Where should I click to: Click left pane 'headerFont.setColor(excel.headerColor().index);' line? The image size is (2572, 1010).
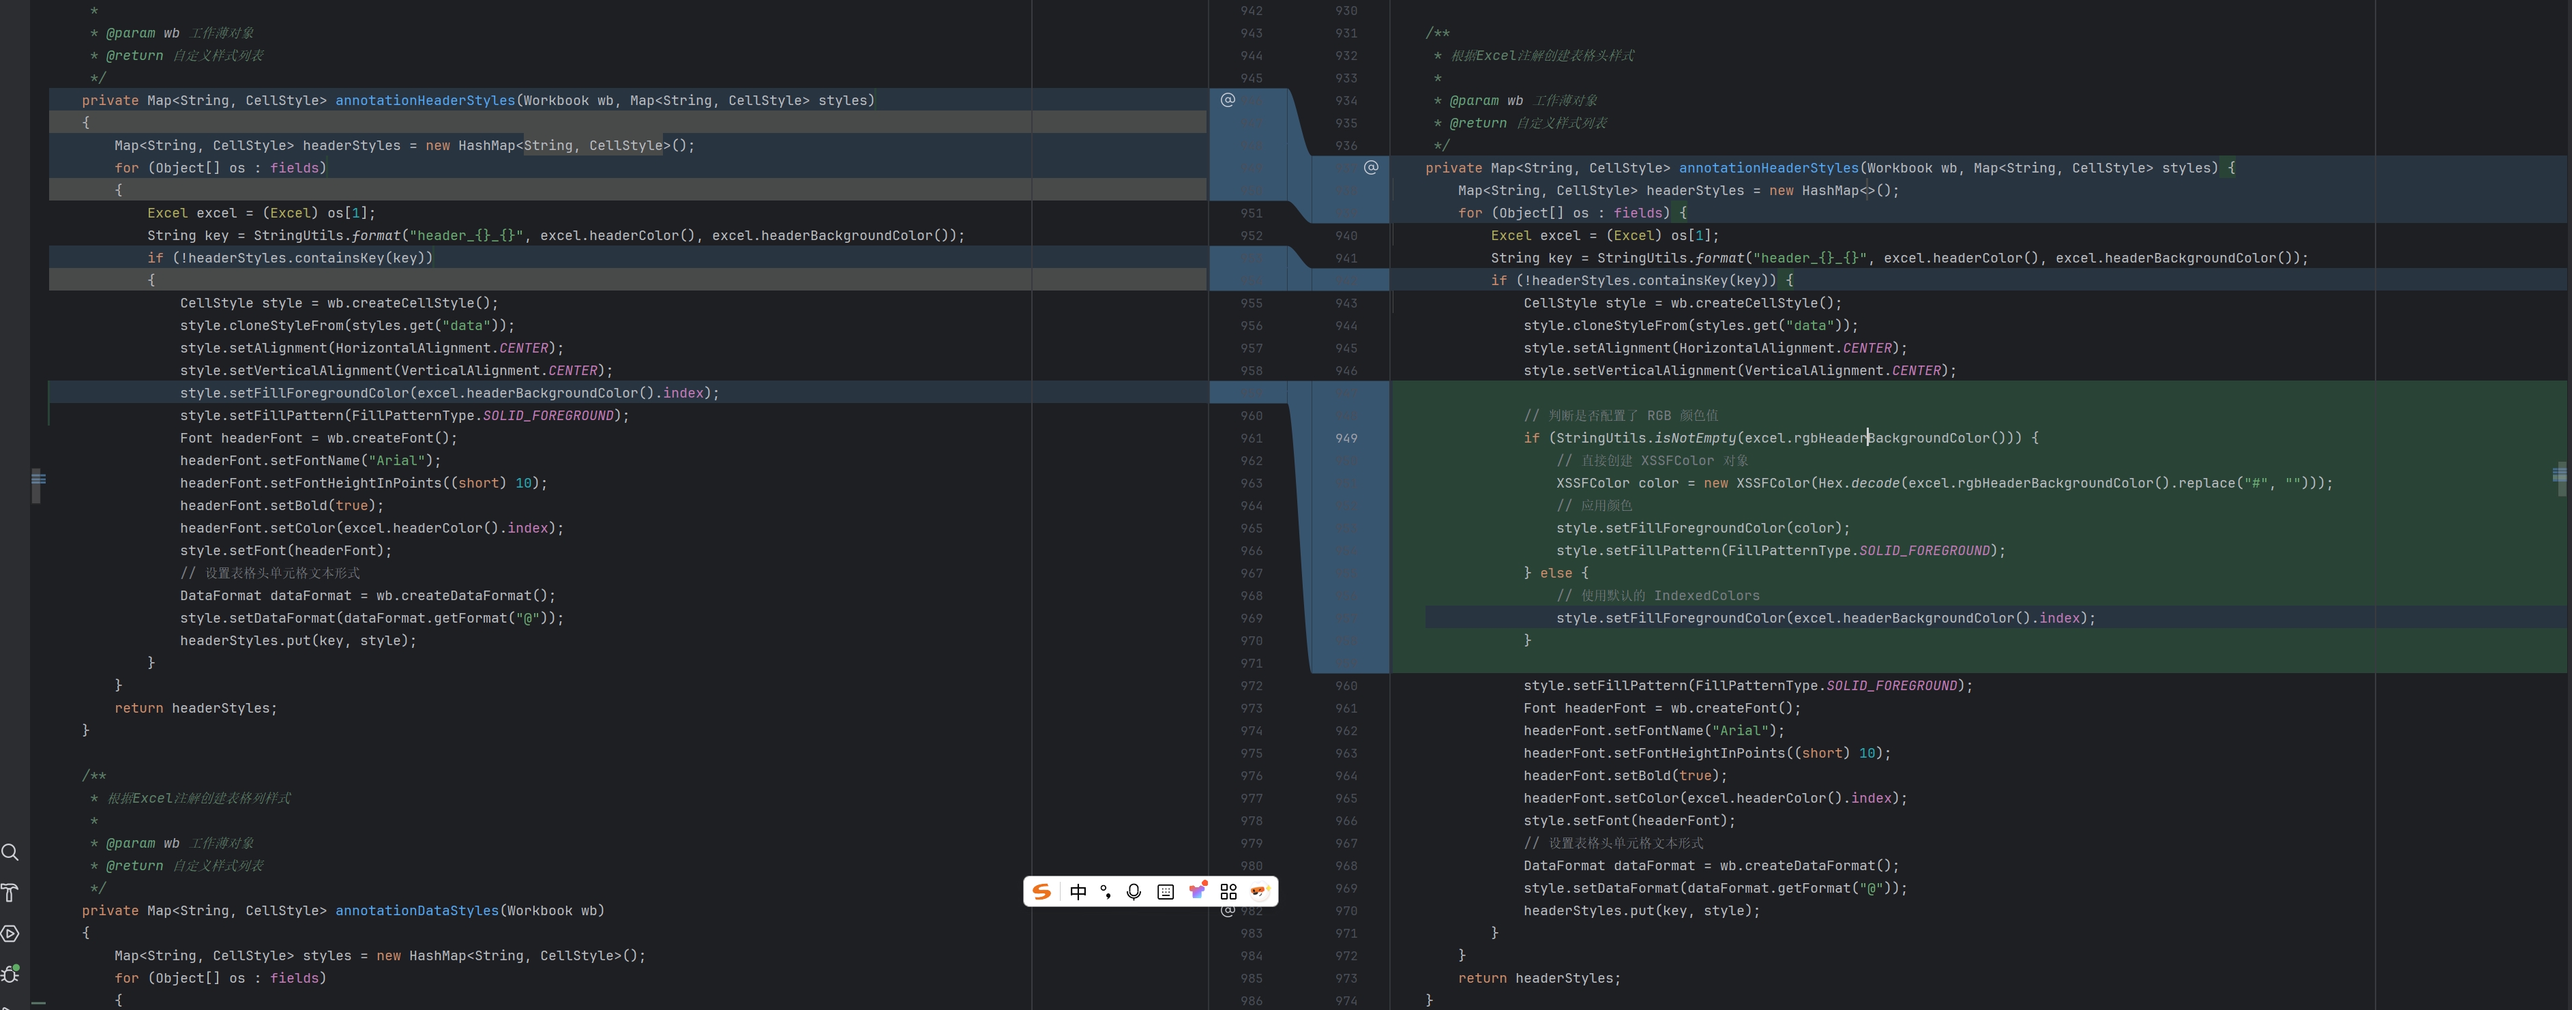[x=372, y=528]
